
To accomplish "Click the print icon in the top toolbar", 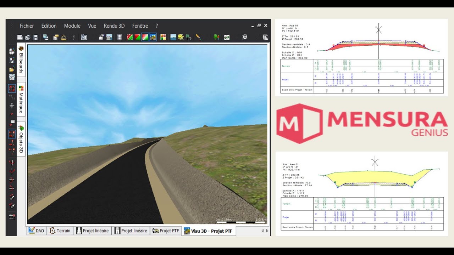I will click(x=109, y=37).
